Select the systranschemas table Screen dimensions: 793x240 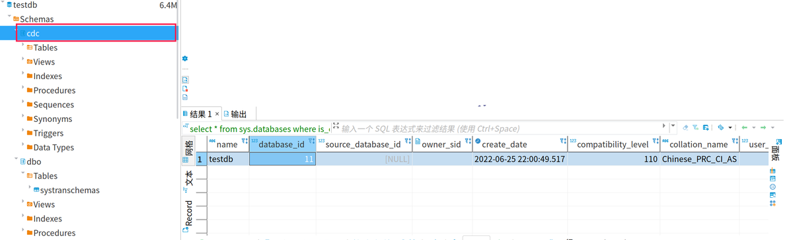(x=69, y=190)
